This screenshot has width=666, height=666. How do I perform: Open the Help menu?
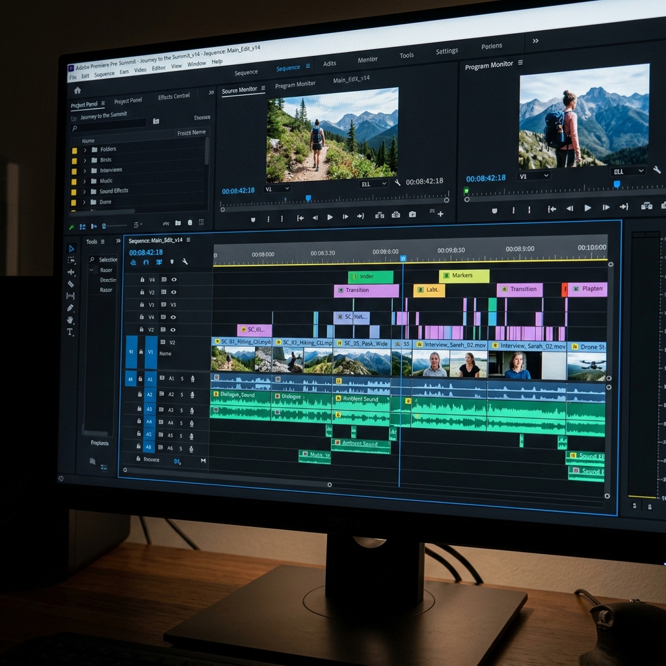[217, 62]
